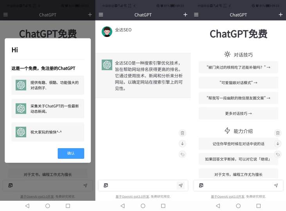Click ChatGPT logo beside 提供有趣、很酷 message
Viewport: 286px width, 211px height.
(x=21, y=85)
